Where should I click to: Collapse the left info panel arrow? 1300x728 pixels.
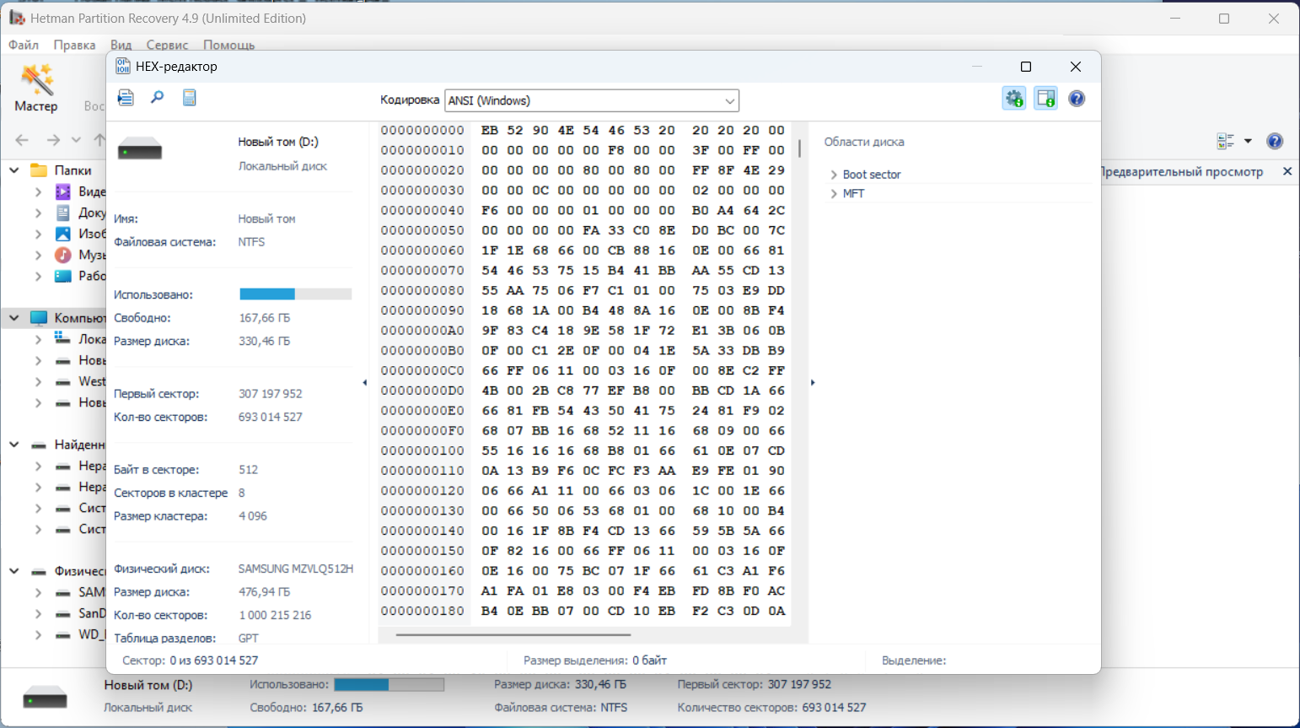click(365, 383)
